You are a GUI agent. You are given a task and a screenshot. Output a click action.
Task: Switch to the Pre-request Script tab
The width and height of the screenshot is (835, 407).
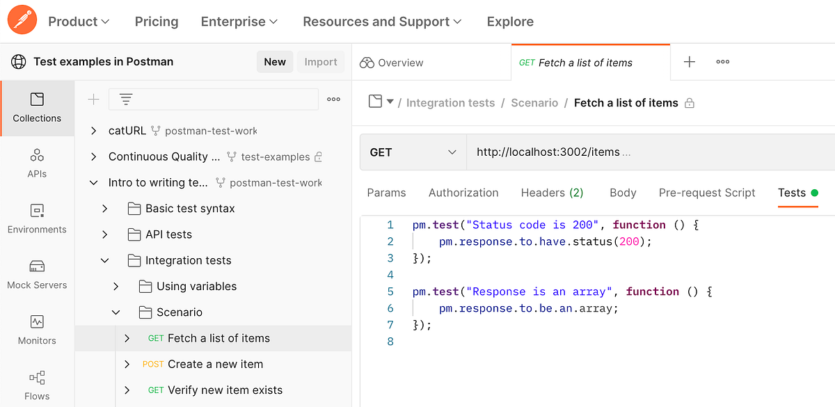(707, 193)
